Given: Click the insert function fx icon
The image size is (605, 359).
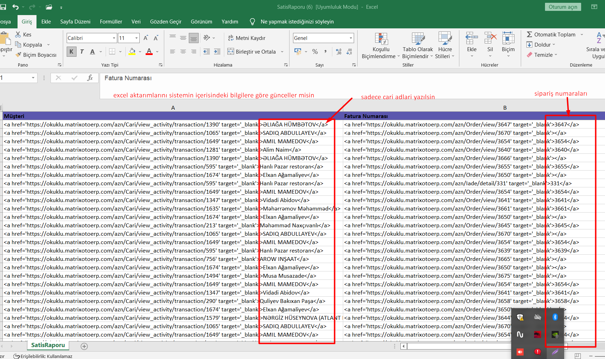Looking at the screenshot, I should [x=90, y=78].
